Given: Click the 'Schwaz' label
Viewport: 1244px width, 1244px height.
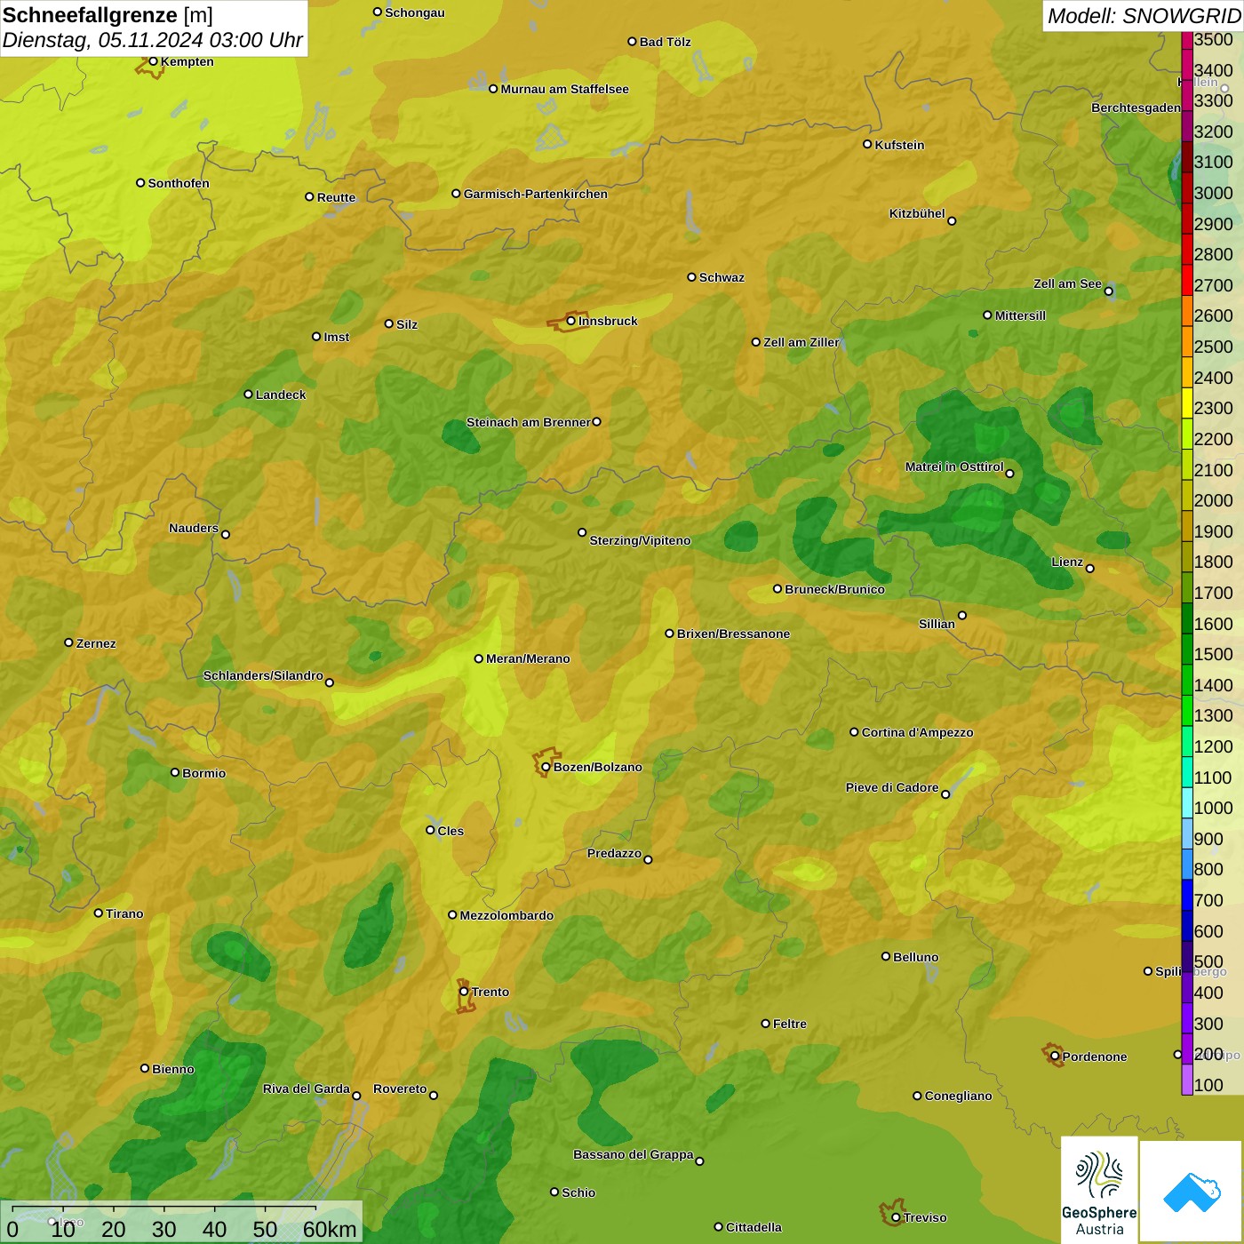Looking at the screenshot, I should click(722, 277).
